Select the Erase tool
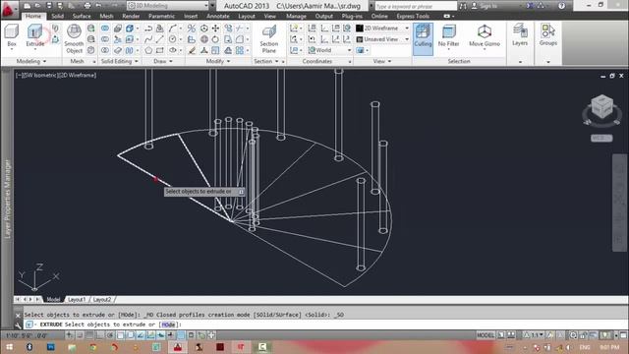Viewport: 629px width, 354px height. [192, 50]
